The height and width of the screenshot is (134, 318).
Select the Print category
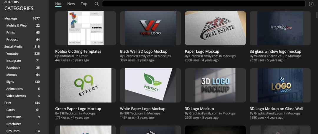tap(22, 103)
